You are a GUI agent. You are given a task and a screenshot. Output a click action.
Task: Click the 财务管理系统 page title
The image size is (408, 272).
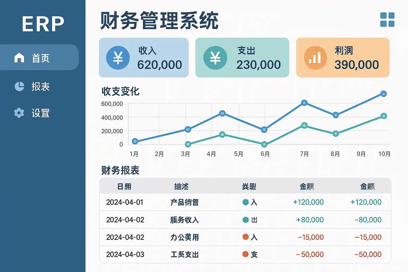coord(159,21)
